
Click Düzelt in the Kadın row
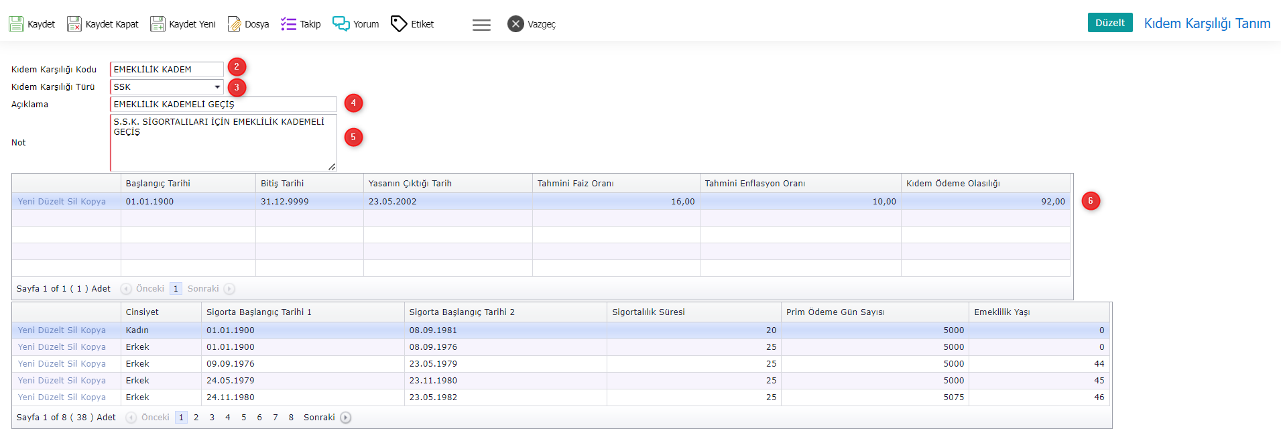pos(51,330)
